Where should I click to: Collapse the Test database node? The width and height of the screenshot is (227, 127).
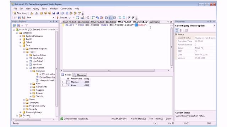point(21,46)
